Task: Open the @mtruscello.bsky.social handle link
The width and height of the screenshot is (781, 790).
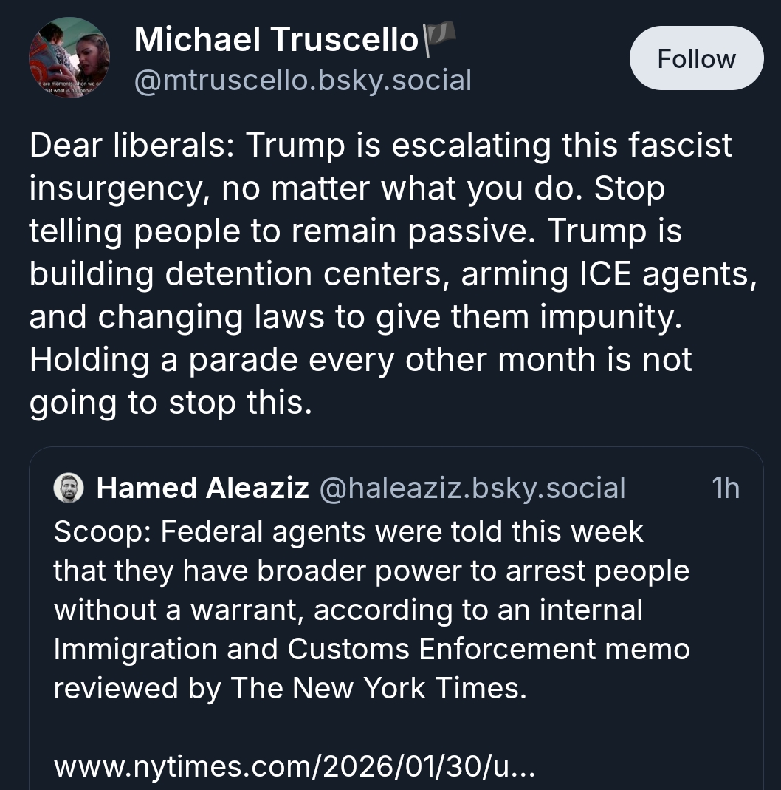Action: tap(302, 80)
